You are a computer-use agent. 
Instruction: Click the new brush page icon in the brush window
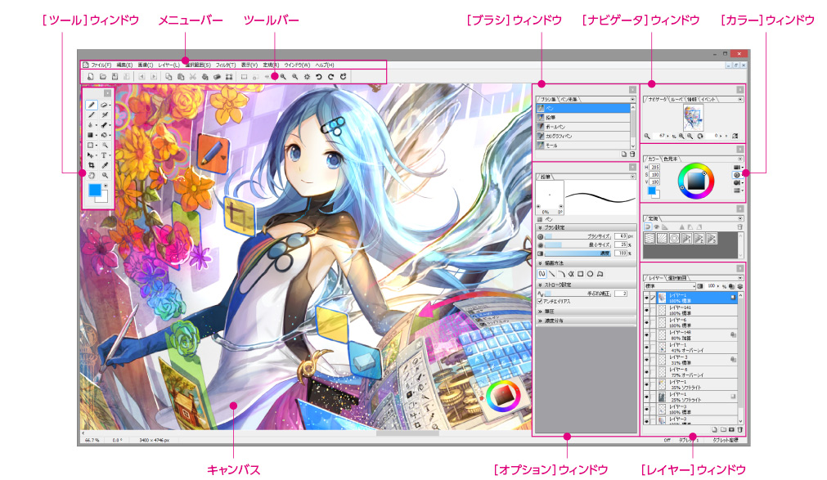[x=623, y=154]
